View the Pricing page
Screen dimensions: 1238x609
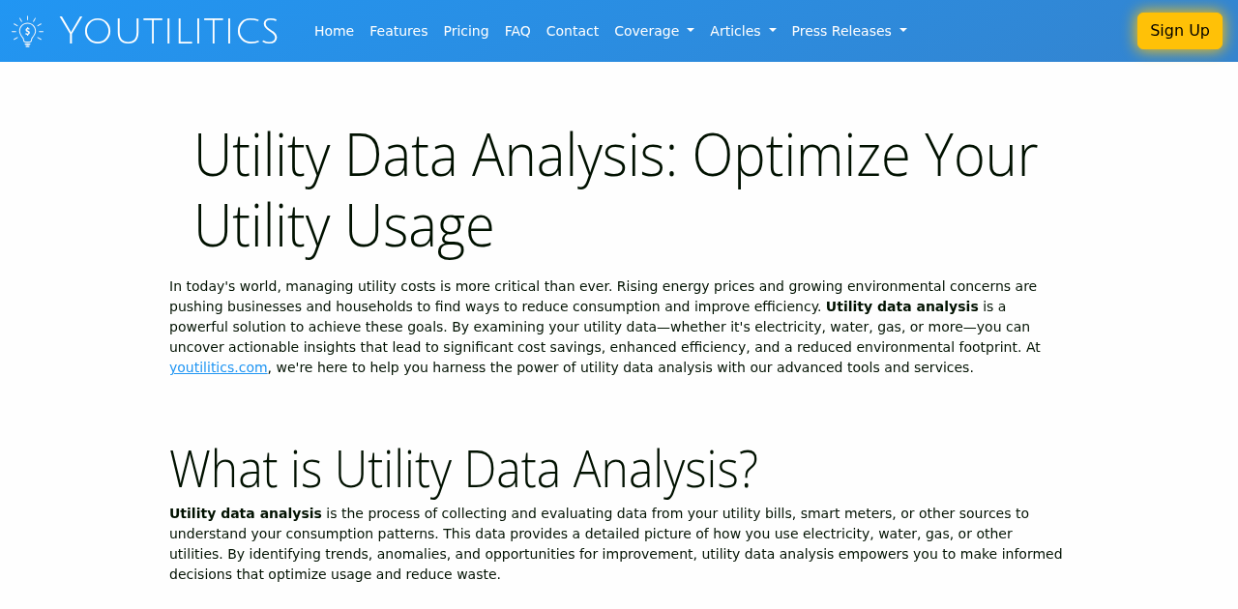click(x=466, y=30)
